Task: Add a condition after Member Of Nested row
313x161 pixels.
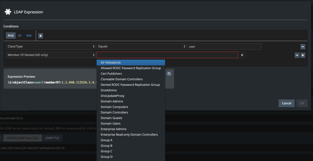Action: click(303, 55)
